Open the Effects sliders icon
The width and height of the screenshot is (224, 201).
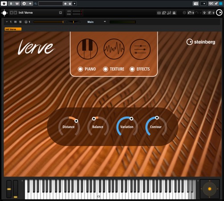tap(140, 49)
